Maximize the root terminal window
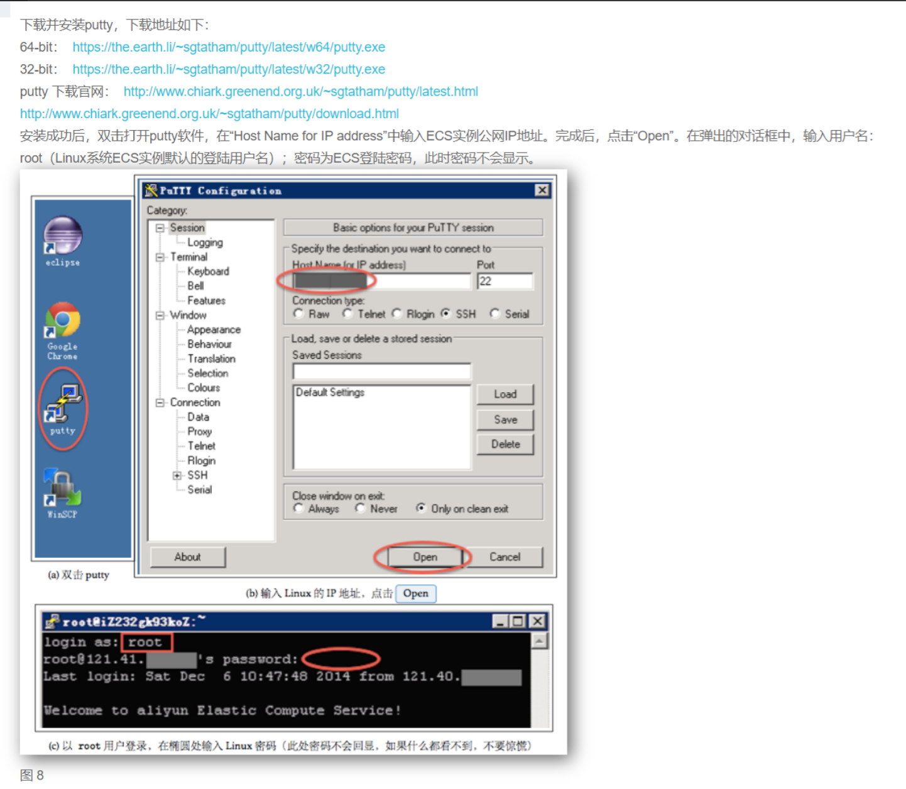Viewport: 906px width, 789px height. [x=518, y=621]
